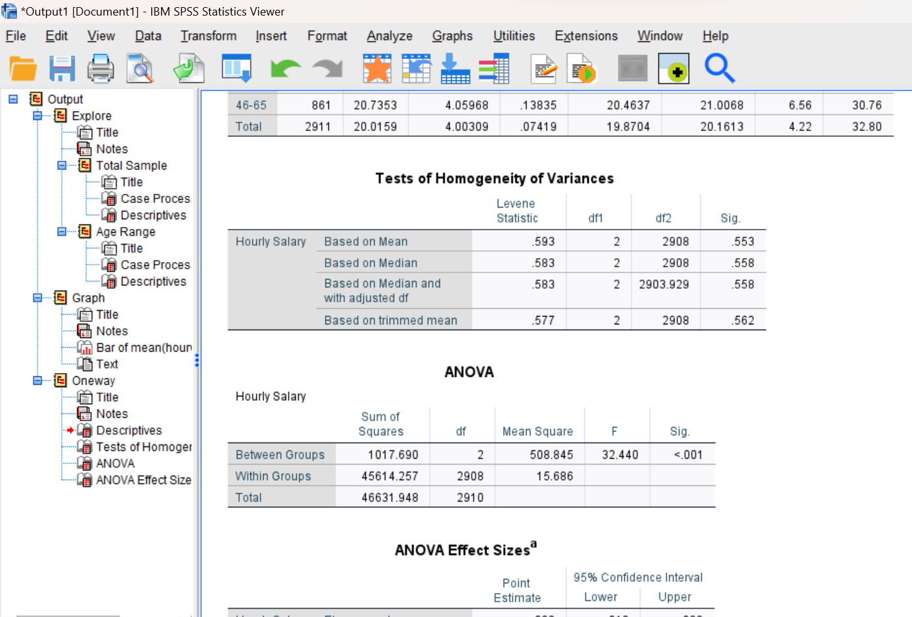Click the Text item icon in outline

tap(85, 364)
